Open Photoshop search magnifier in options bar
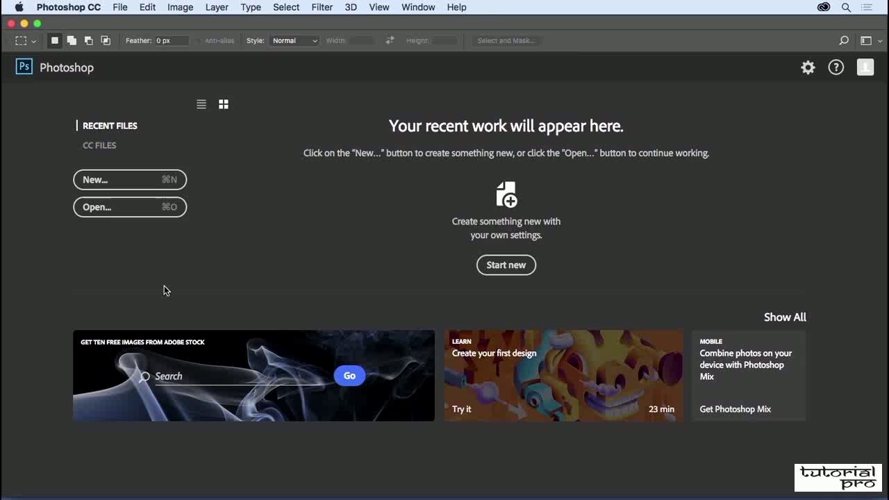 pos(844,41)
